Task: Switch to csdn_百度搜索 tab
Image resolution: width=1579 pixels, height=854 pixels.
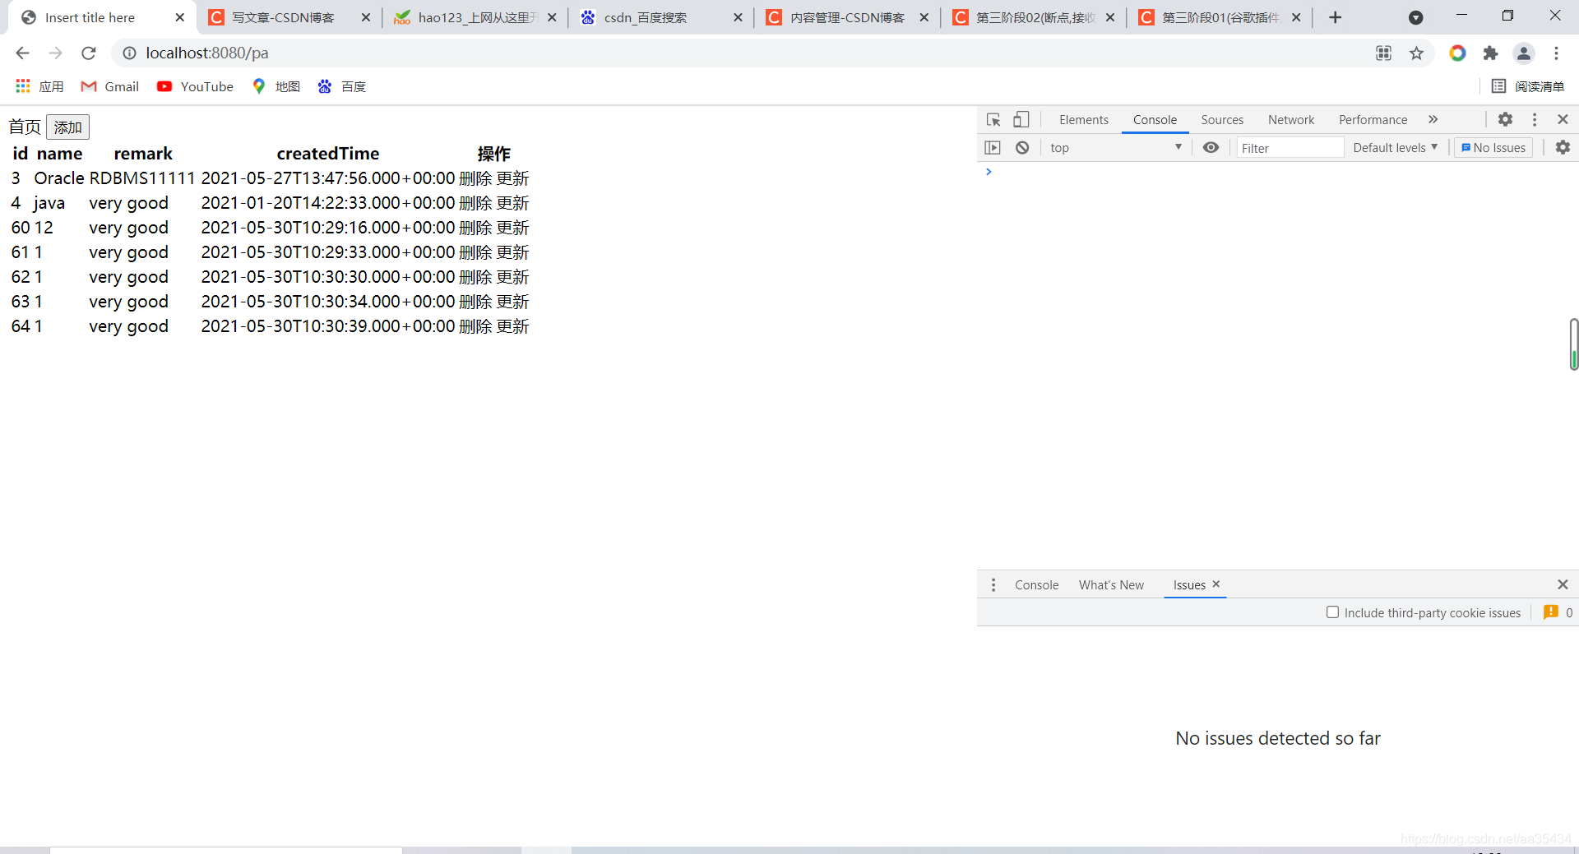Action: 646,17
